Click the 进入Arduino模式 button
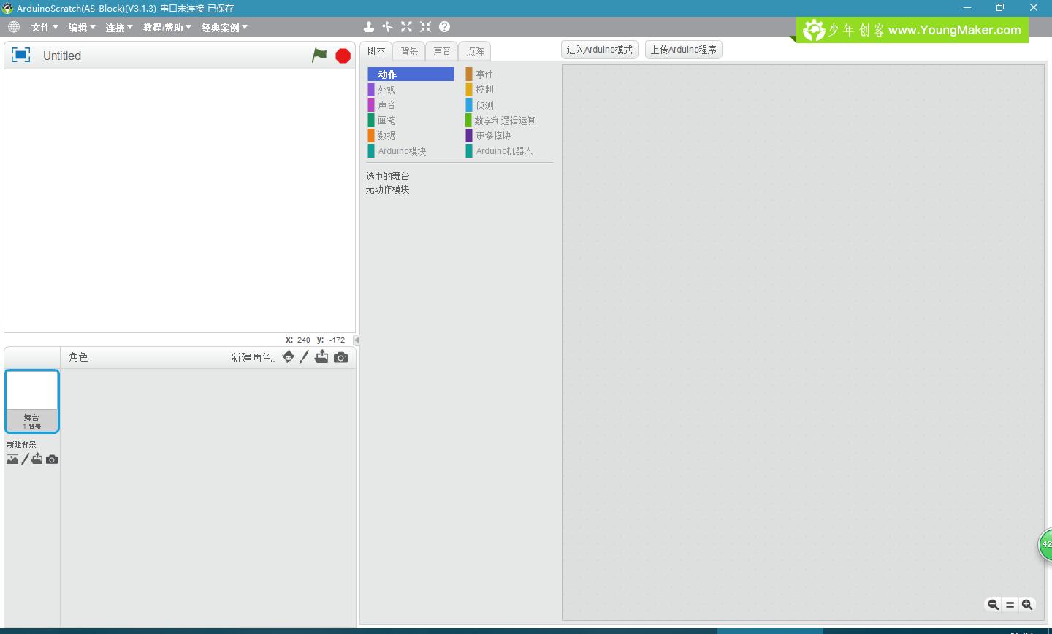 click(x=599, y=50)
